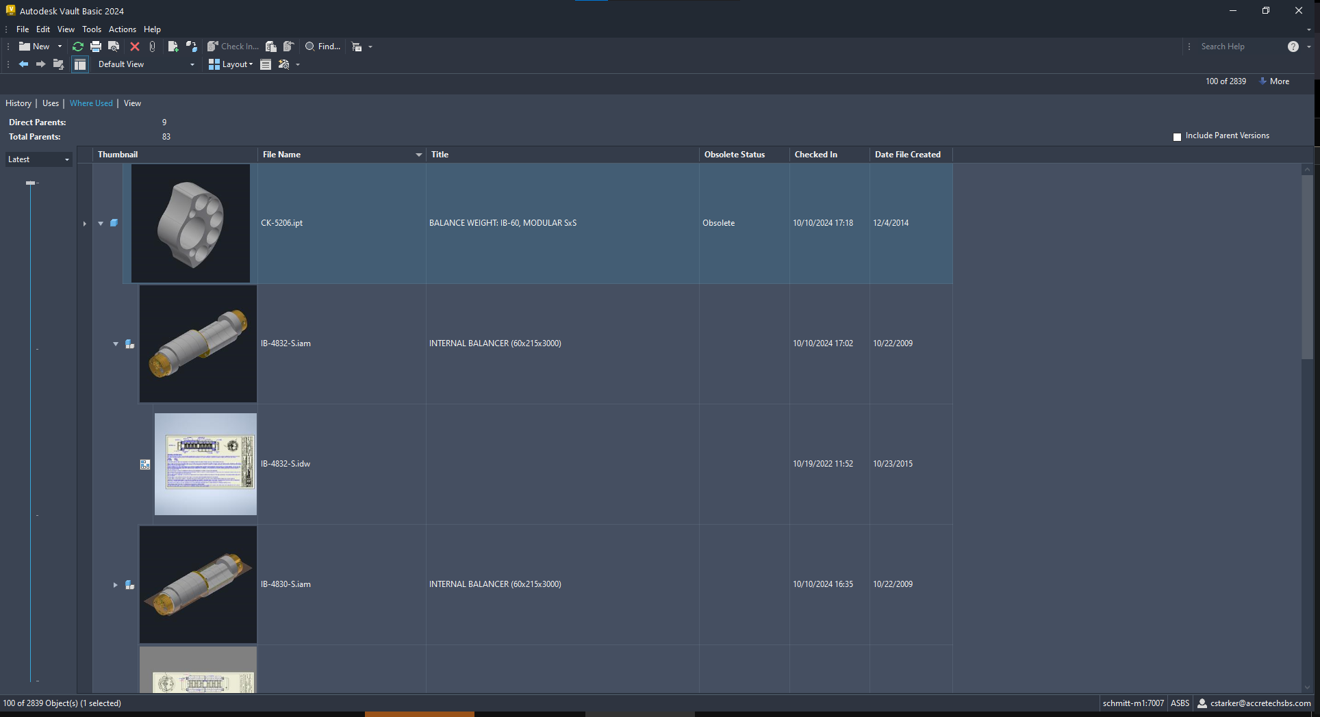Click the paperclip Attachments icon

[153, 47]
